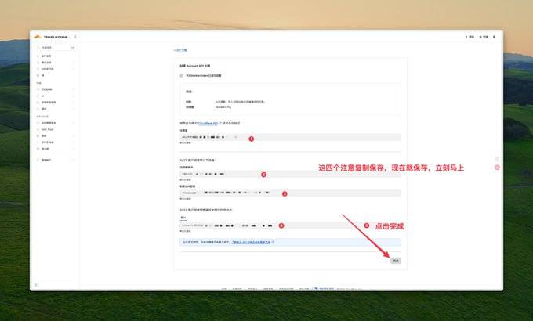Click the Finish button at bottom right
The height and width of the screenshot is (321, 533).
coord(396,260)
